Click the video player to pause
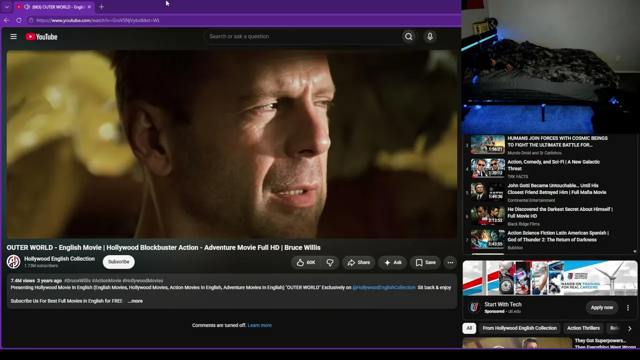640x360 pixels. 231,144
